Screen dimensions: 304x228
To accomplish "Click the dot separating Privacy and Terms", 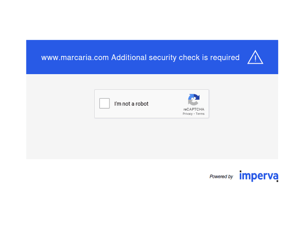I will [194, 114].
